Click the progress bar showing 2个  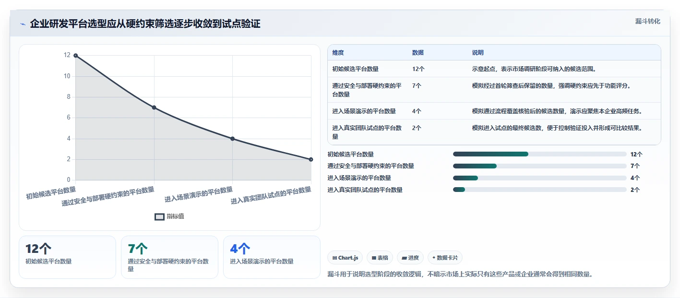(540, 190)
